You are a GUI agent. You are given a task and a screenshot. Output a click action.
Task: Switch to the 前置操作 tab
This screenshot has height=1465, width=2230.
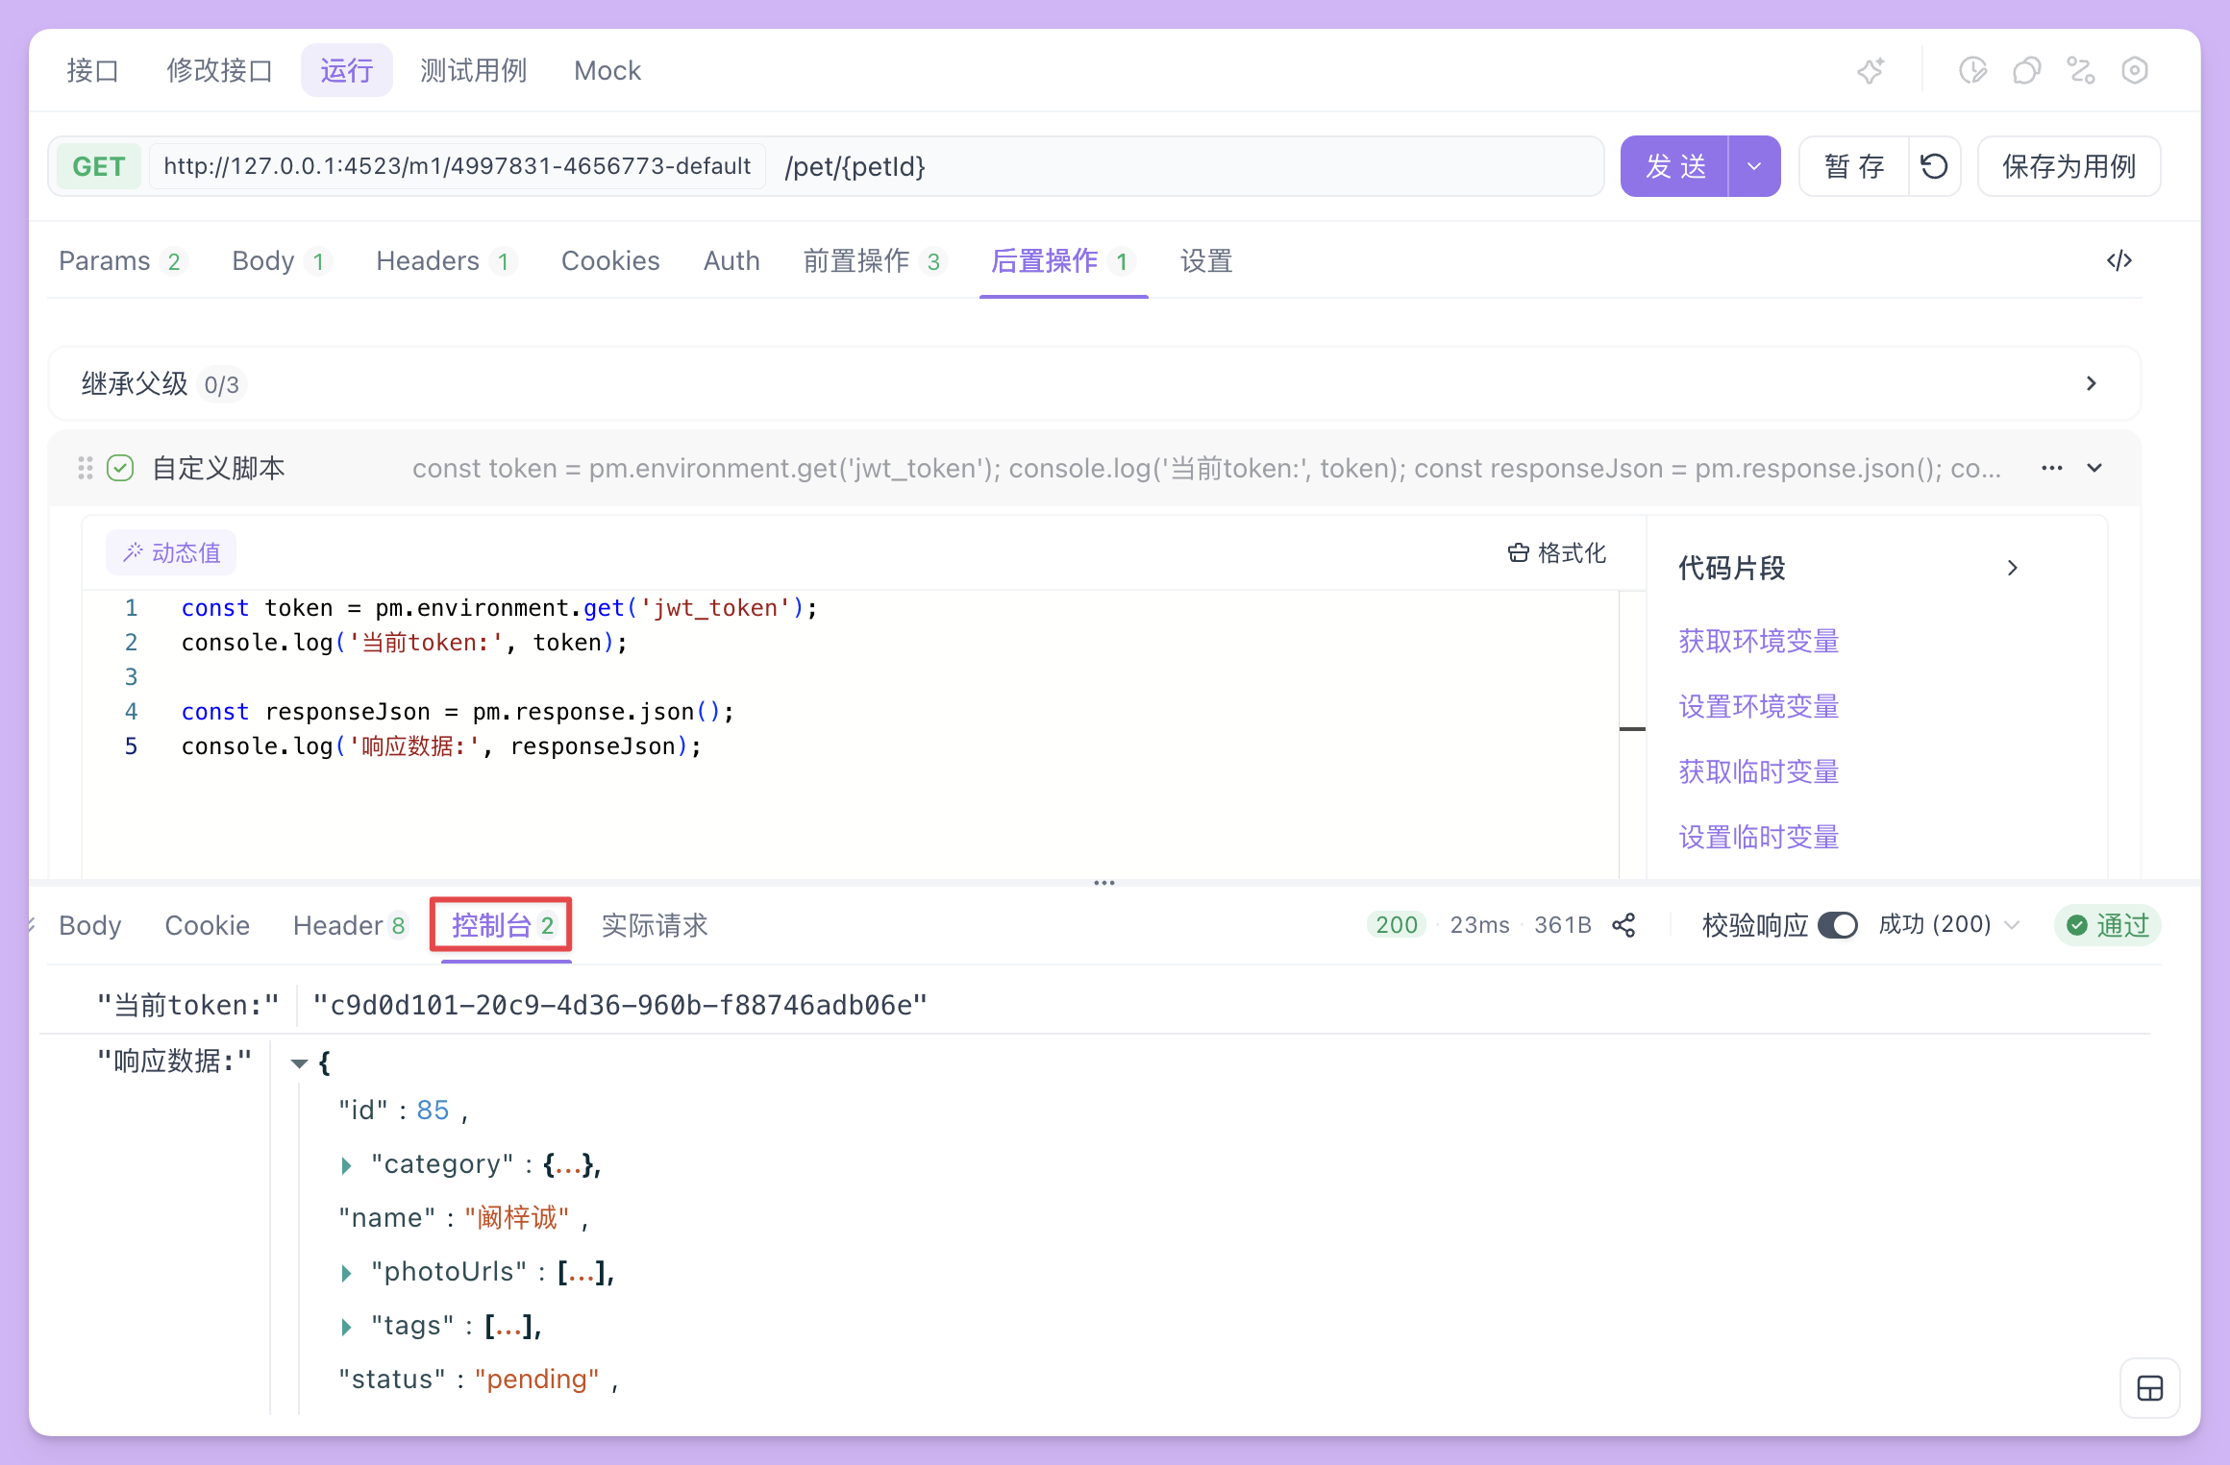click(x=875, y=260)
